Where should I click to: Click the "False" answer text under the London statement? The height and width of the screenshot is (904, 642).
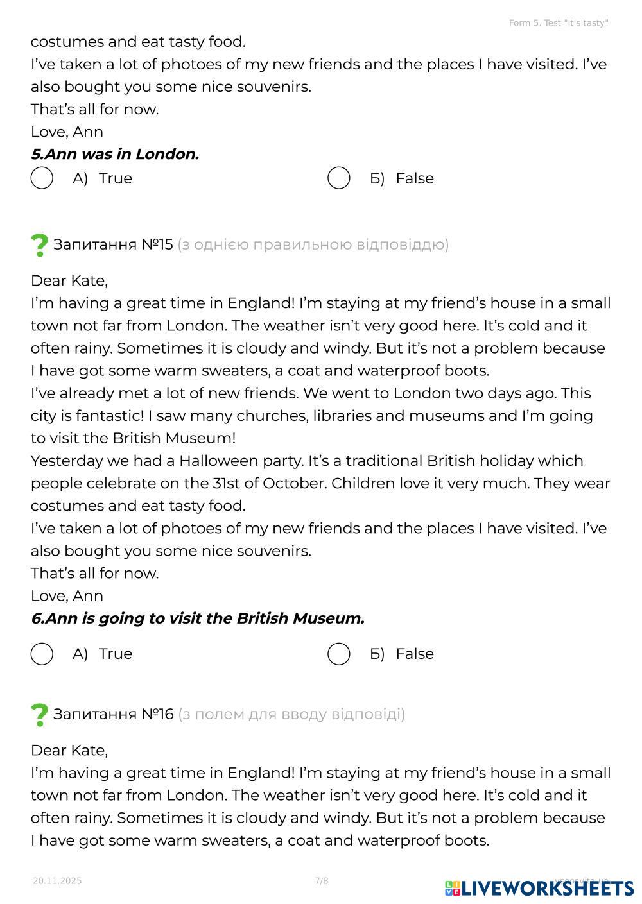(415, 178)
